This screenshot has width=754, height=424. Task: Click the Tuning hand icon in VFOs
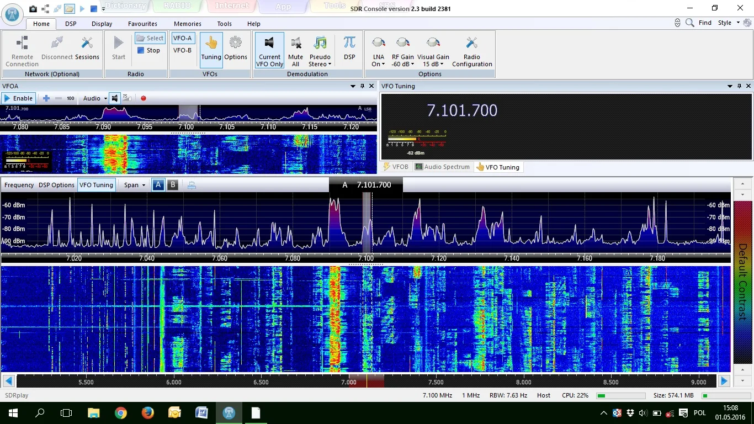[x=211, y=44]
